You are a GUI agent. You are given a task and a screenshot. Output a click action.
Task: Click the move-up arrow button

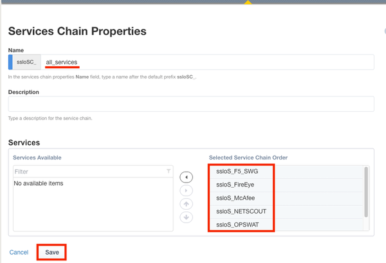coord(186,204)
